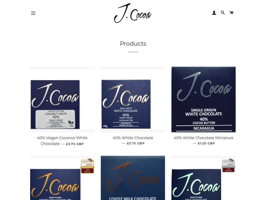
Task: Open the search icon
Action: (223, 12)
